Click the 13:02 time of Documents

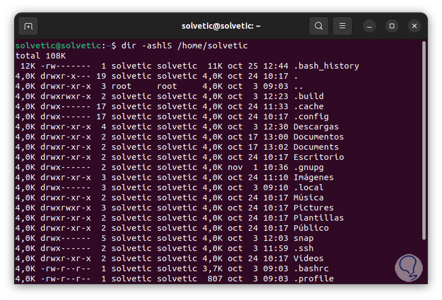click(276, 147)
